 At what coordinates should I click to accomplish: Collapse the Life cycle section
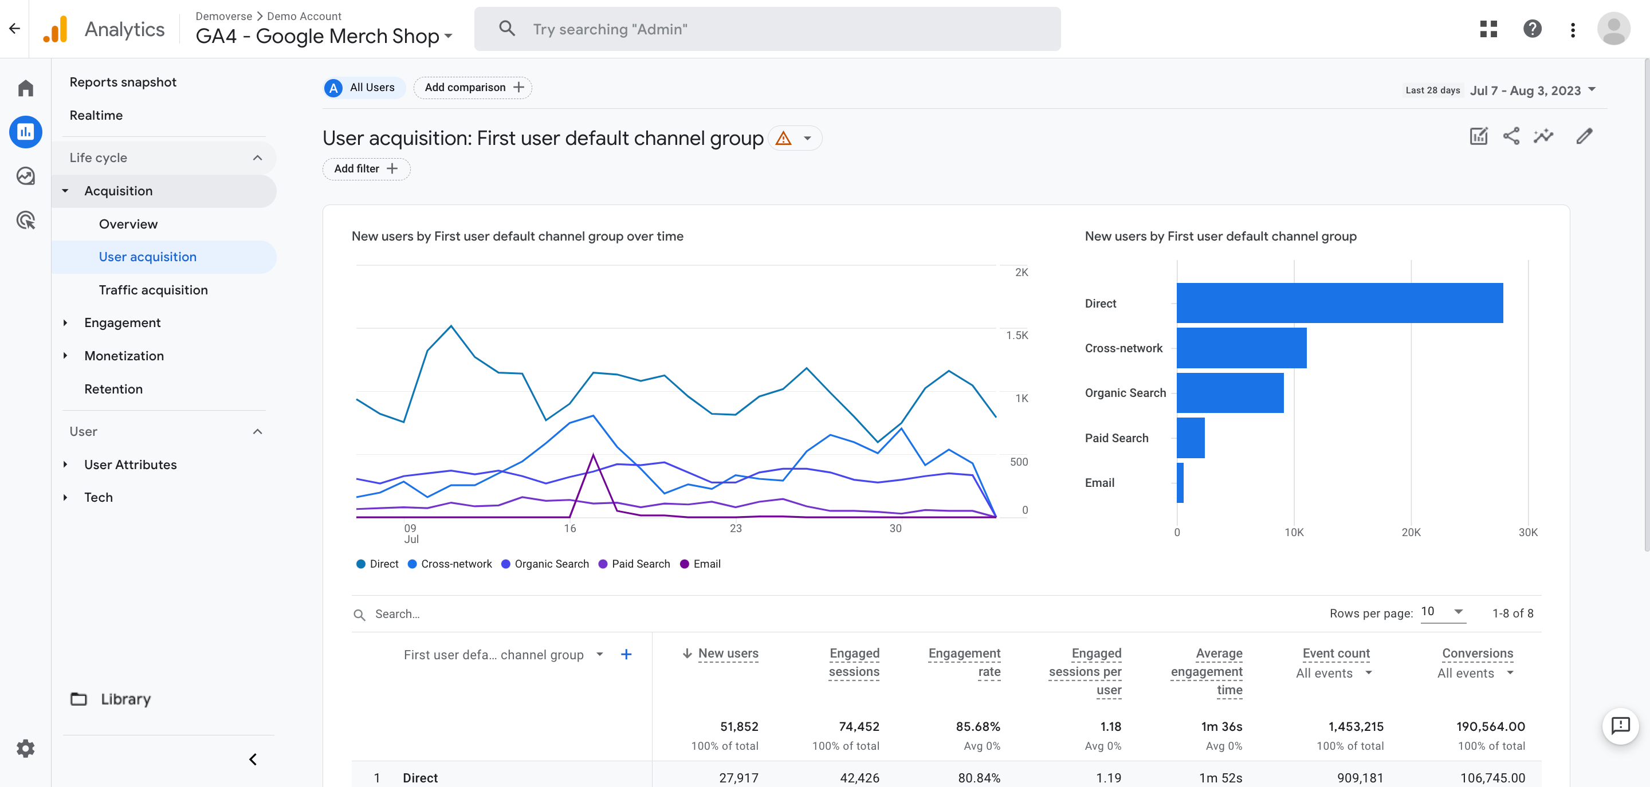tap(257, 158)
